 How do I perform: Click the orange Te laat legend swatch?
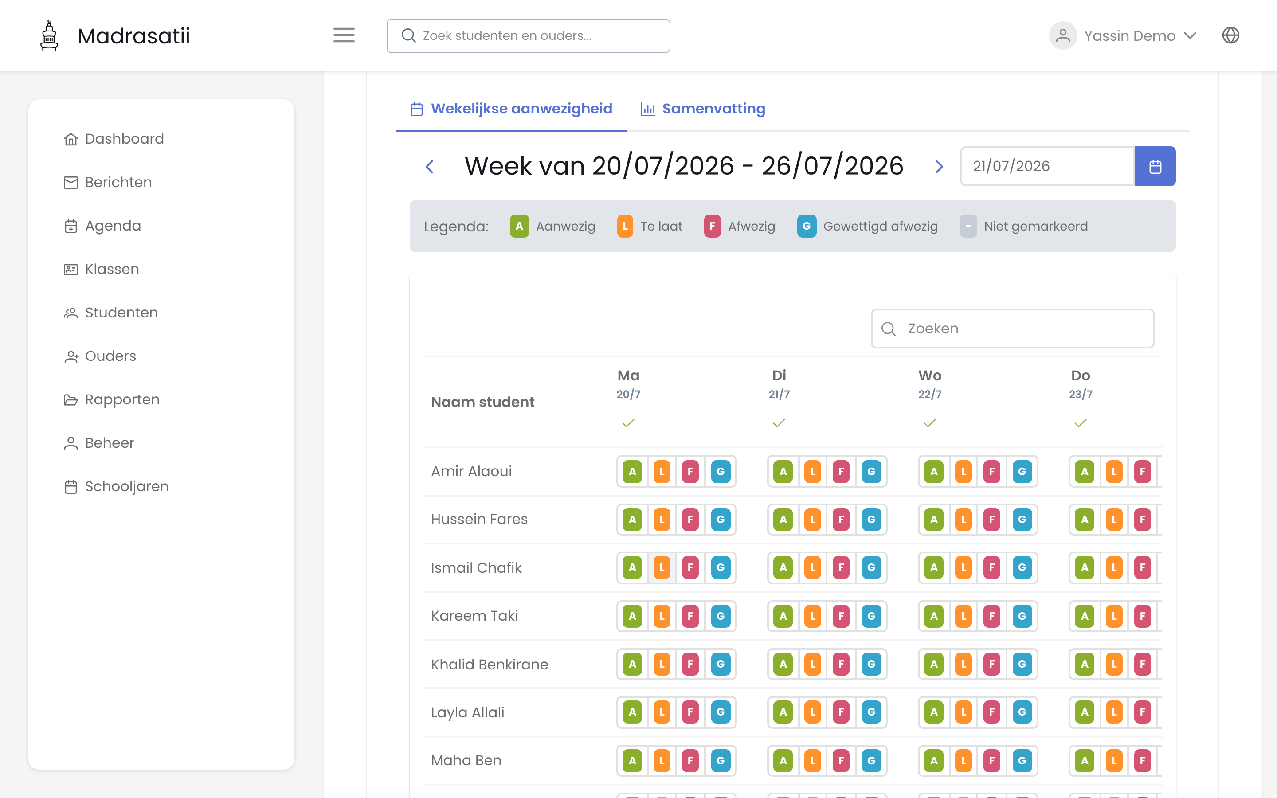pyautogui.click(x=625, y=227)
